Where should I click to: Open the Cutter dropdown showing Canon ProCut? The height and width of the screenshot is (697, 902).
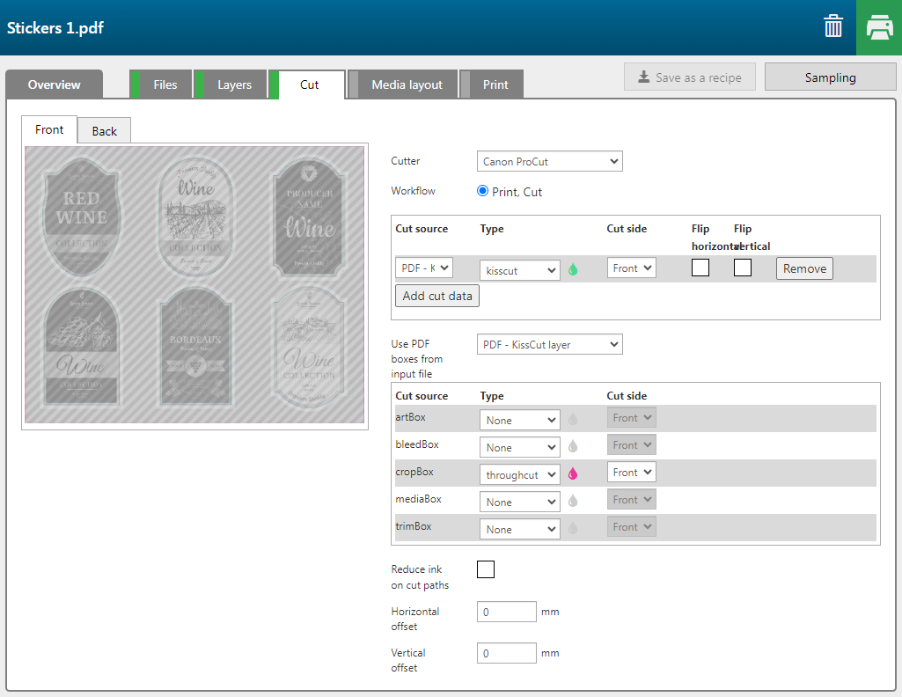tap(549, 162)
